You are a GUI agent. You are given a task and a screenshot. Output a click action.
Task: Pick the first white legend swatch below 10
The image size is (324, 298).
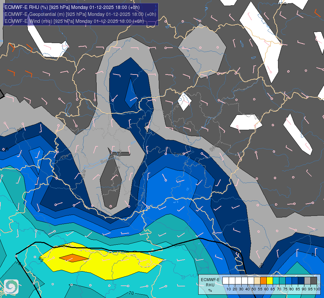coord(226,280)
